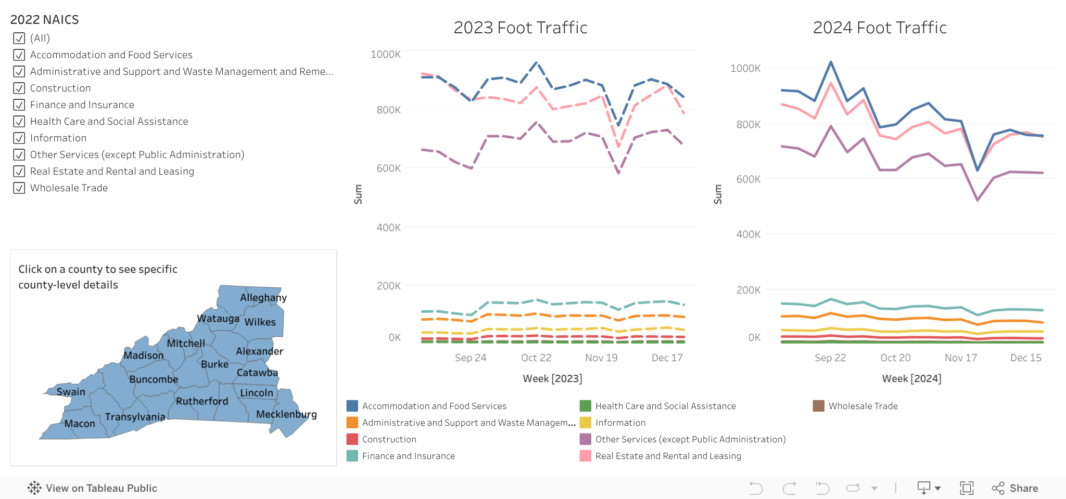
Task: Click the Share button label
Action: 1023,488
